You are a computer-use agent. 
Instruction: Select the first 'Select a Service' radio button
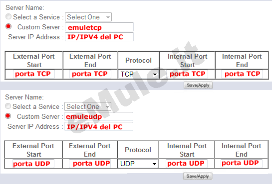[8, 16]
